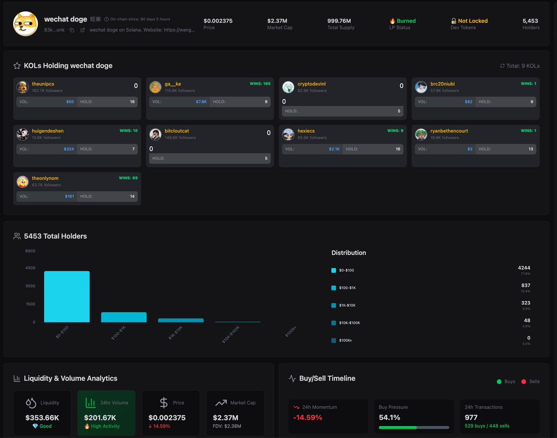
Task: Click the $0-$100 legend color swatch
Action: [334, 270]
